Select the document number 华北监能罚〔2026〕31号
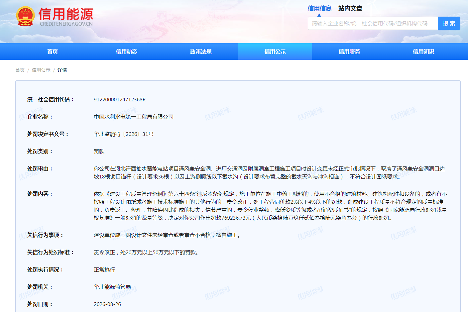 point(124,134)
